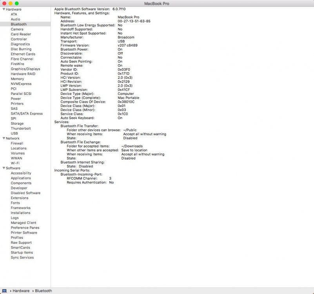The image size is (314, 294).
Task: Click the Manufacturer value Broadcom
Action: [x=126, y=37]
